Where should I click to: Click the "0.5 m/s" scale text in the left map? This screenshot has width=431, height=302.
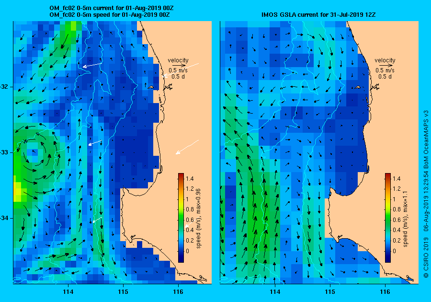tap(178, 70)
